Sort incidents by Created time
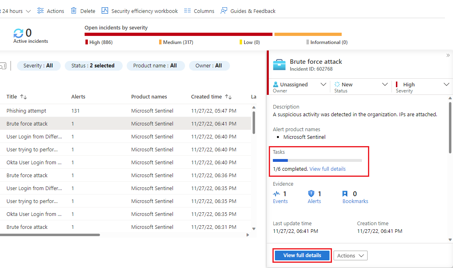This screenshot has height=268, width=453. tap(211, 96)
